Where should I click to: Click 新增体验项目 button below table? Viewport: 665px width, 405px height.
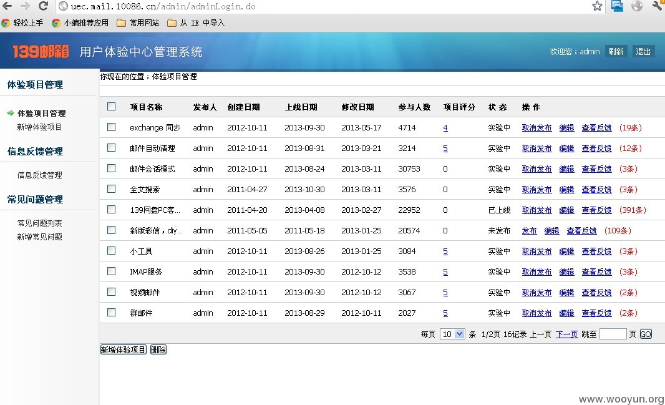click(124, 350)
